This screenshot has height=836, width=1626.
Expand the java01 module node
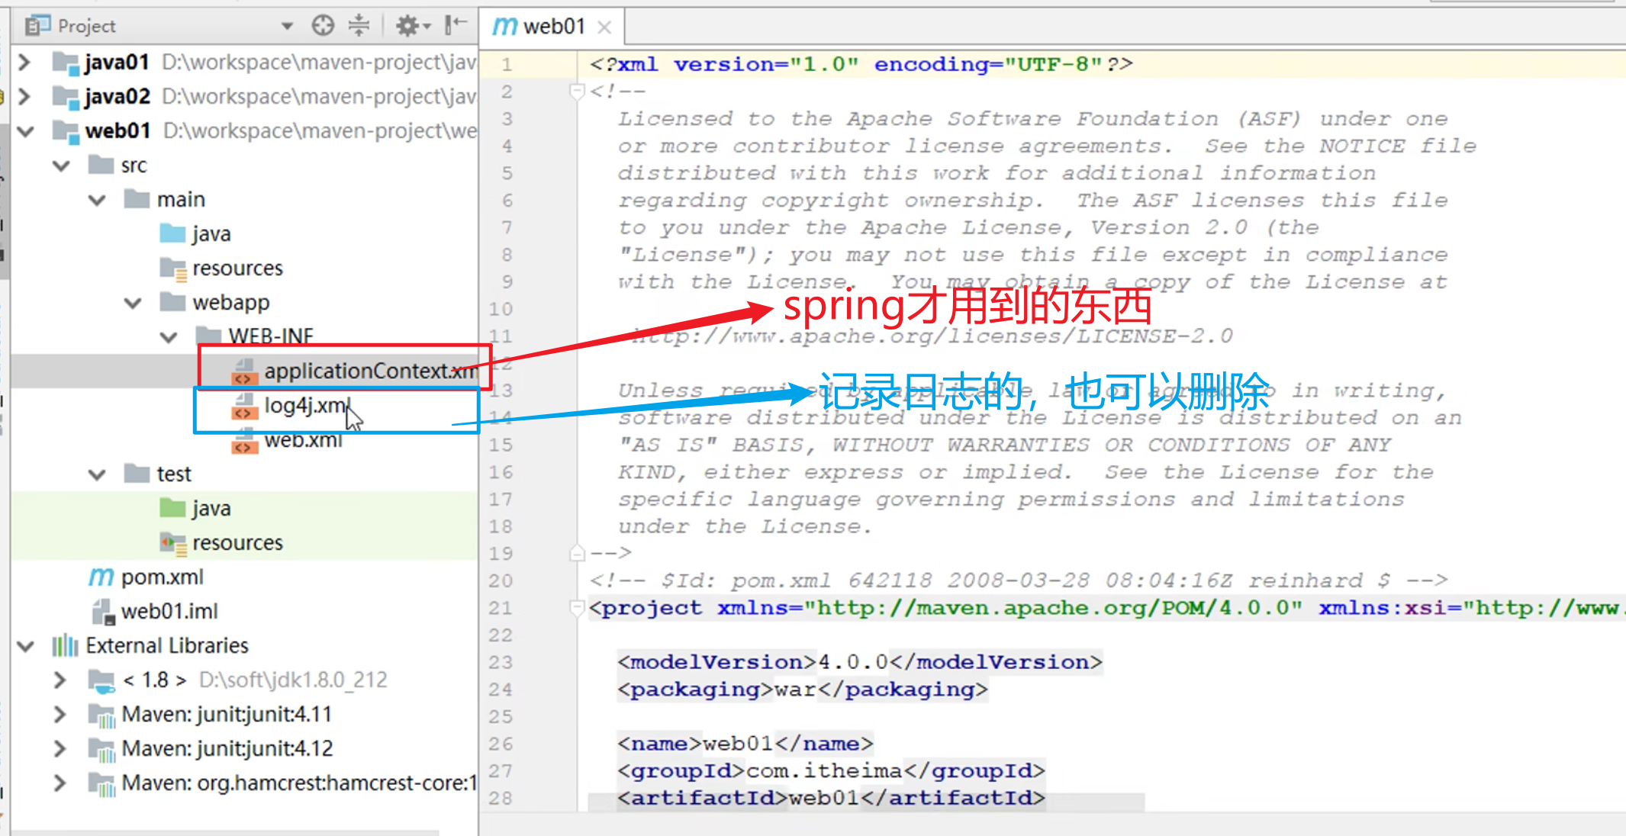tap(24, 62)
